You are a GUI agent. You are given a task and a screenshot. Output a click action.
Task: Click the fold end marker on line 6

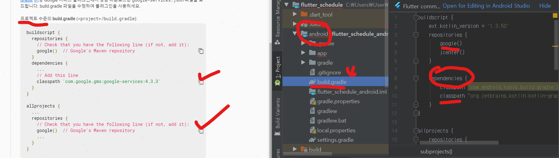click(416, 61)
